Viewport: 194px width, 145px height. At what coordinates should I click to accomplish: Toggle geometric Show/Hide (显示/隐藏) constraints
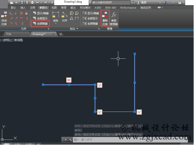tap(41, 13)
